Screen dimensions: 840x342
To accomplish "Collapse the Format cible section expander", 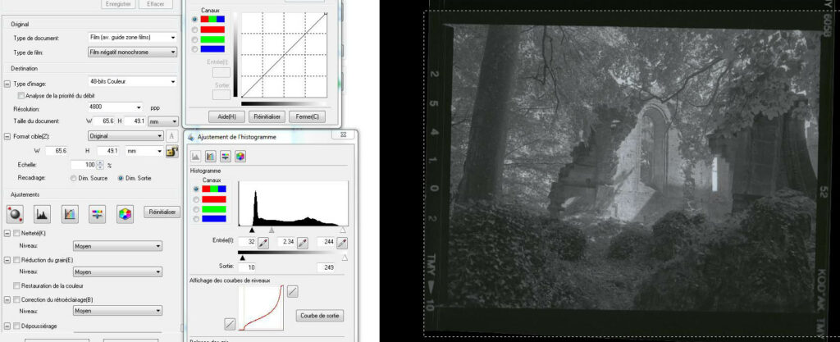I will 7,137.
